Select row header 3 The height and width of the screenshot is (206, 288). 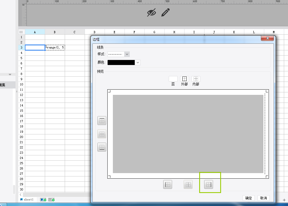pos(22,48)
